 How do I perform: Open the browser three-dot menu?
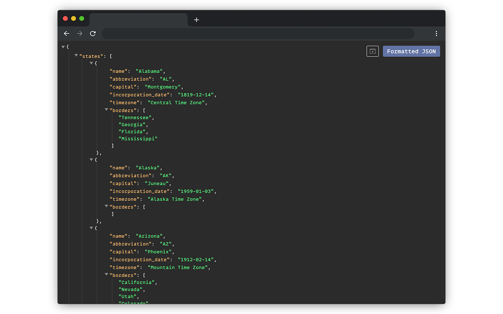pos(436,34)
